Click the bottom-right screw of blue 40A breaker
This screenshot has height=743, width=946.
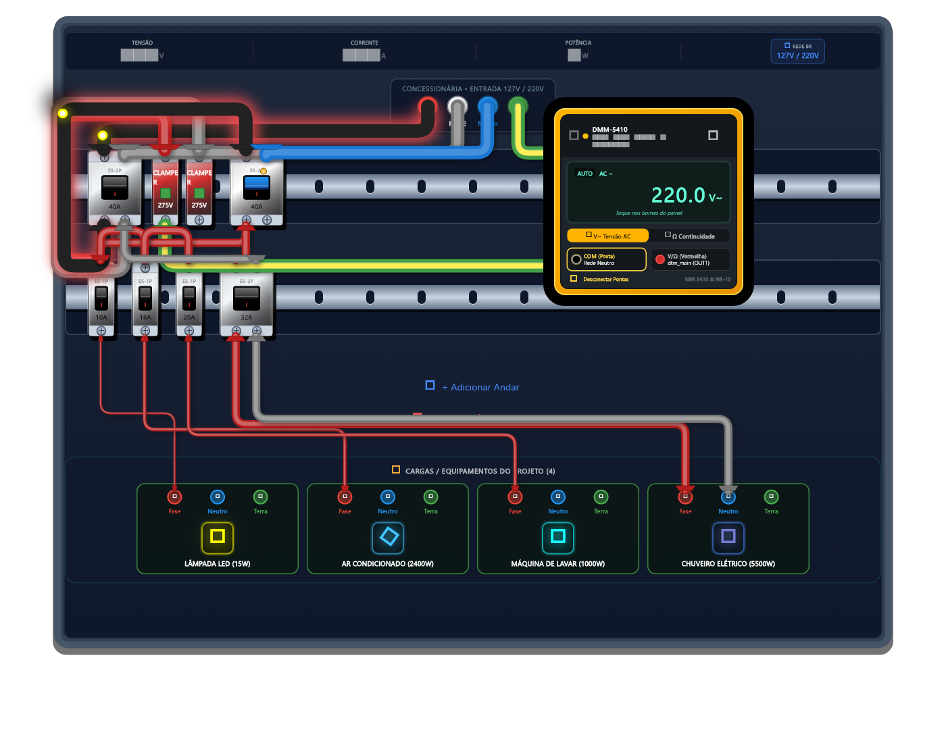pyautogui.click(x=267, y=220)
